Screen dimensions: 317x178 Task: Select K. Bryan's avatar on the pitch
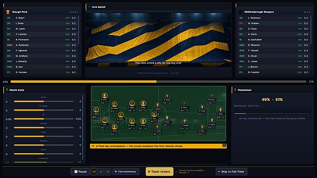click(167, 95)
